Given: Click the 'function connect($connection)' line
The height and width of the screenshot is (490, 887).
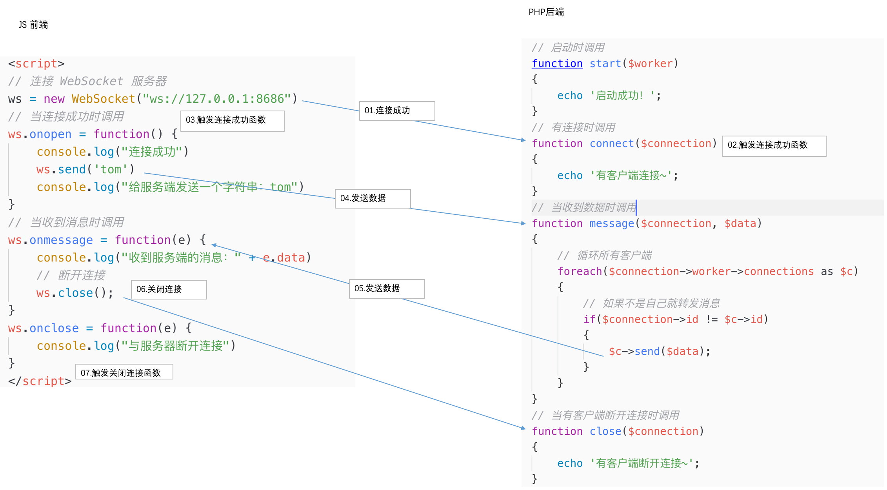Looking at the screenshot, I should click(624, 143).
